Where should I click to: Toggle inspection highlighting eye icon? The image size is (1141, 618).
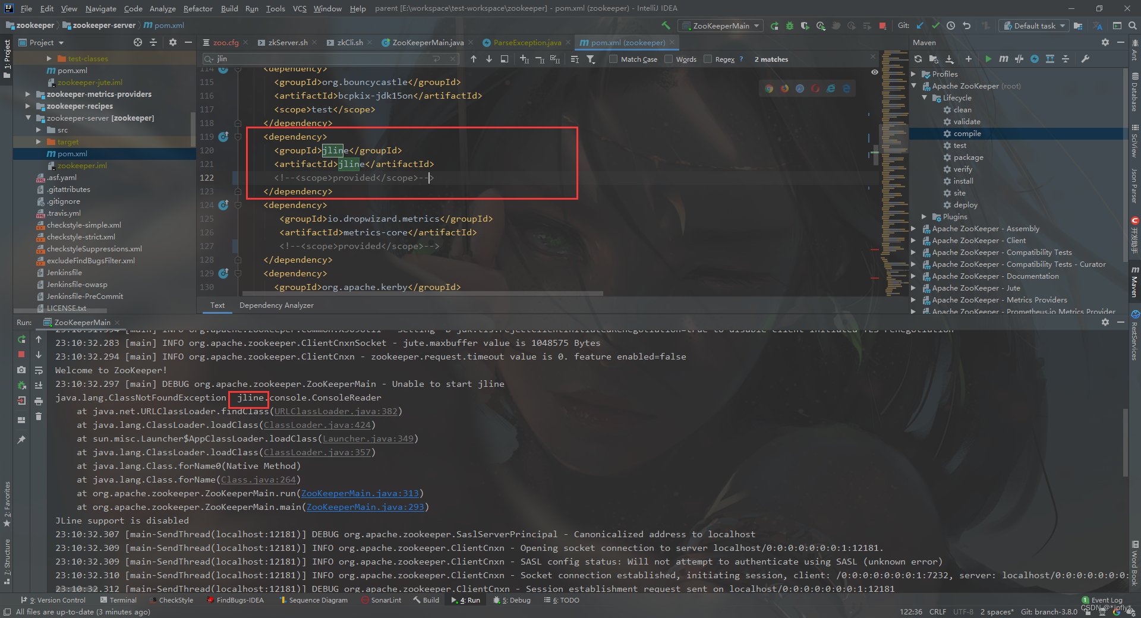[x=874, y=72]
